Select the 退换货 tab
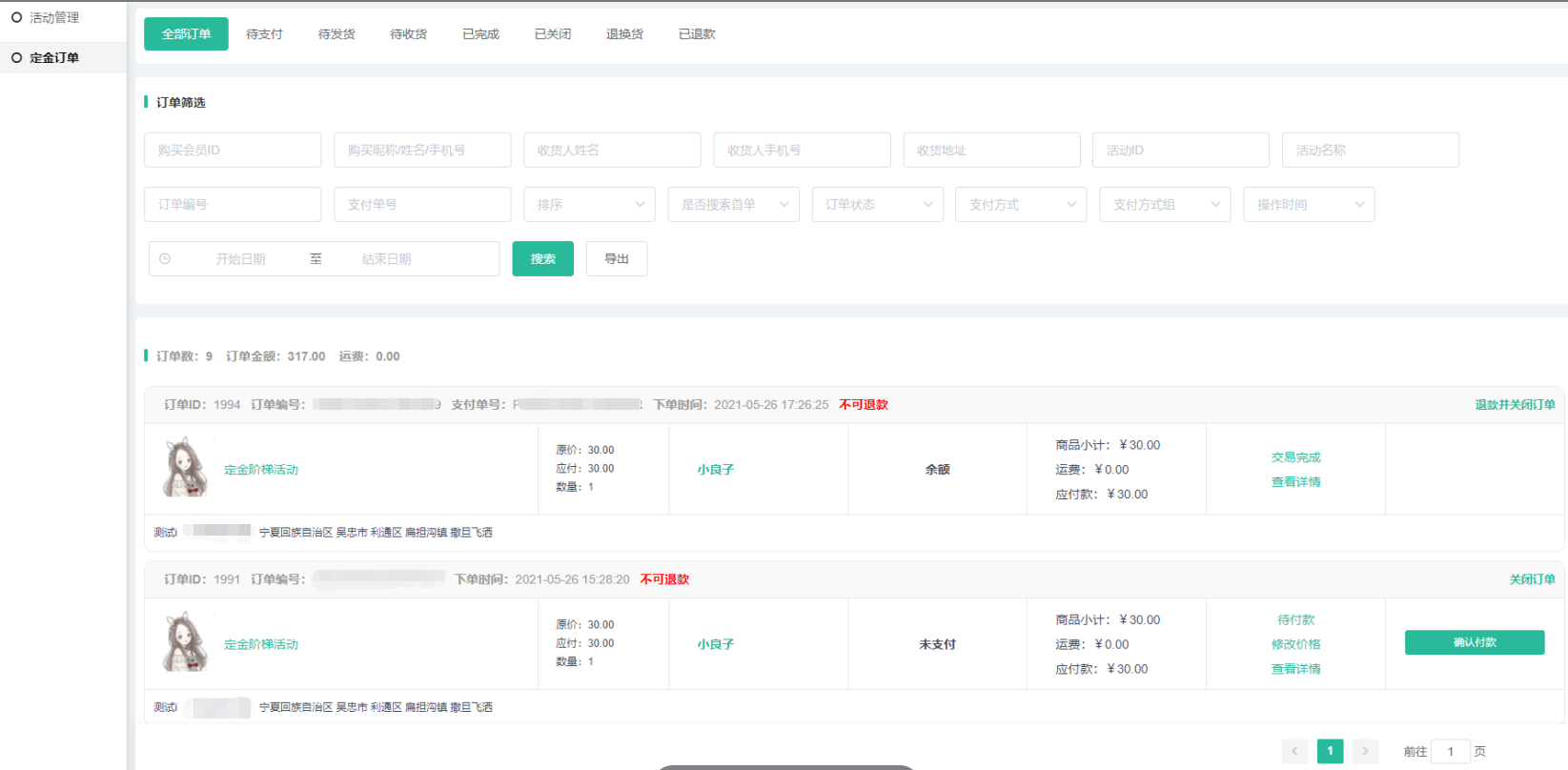The height and width of the screenshot is (770, 1568). click(x=624, y=34)
